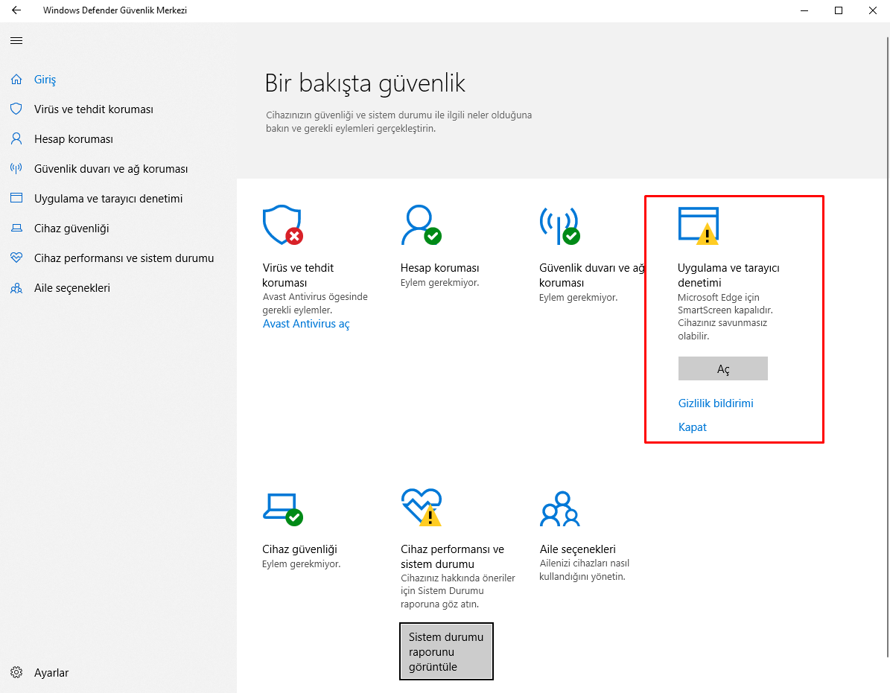The height and width of the screenshot is (693, 890).
Task: Close the Windows Defender Güvenlik Merkezi window
Action: [873, 10]
